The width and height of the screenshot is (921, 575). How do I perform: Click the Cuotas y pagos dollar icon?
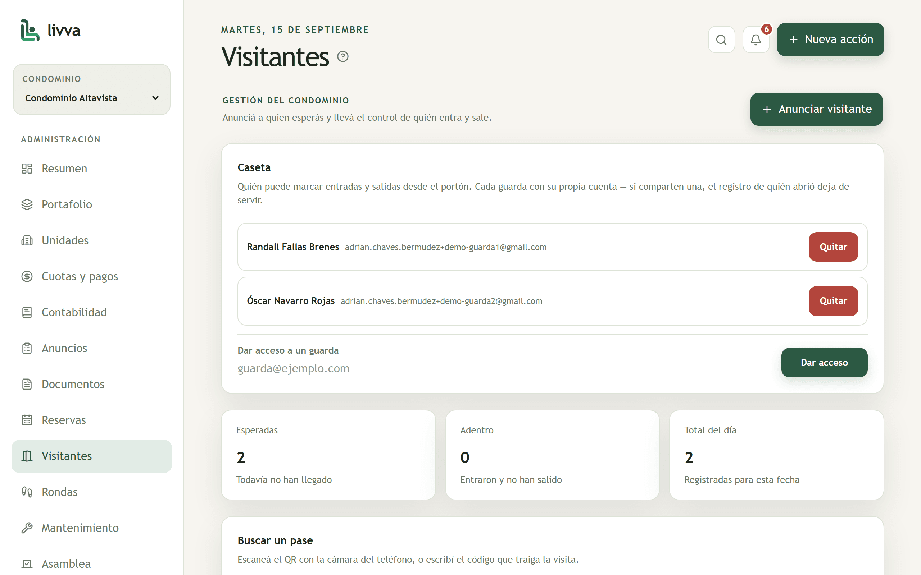point(27,276)
